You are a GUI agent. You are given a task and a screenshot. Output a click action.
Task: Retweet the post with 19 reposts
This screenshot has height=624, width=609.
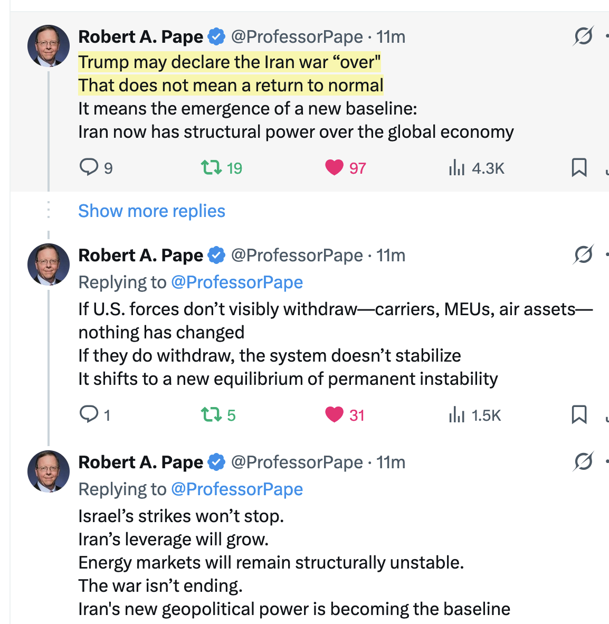tap(211, 168)
